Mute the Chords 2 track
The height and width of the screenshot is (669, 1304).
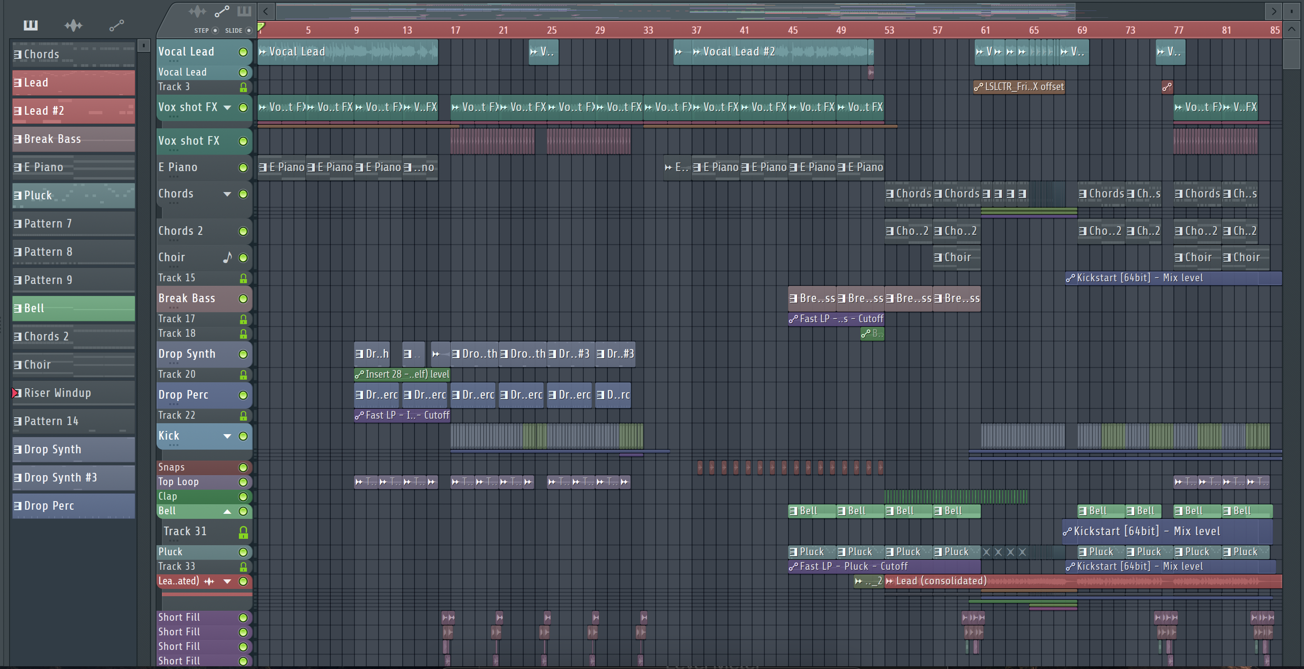pyautogui.click(x=243, y=232)
